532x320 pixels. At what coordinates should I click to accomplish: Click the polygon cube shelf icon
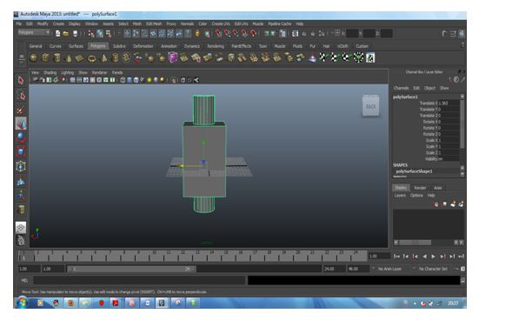coord(45,57)
